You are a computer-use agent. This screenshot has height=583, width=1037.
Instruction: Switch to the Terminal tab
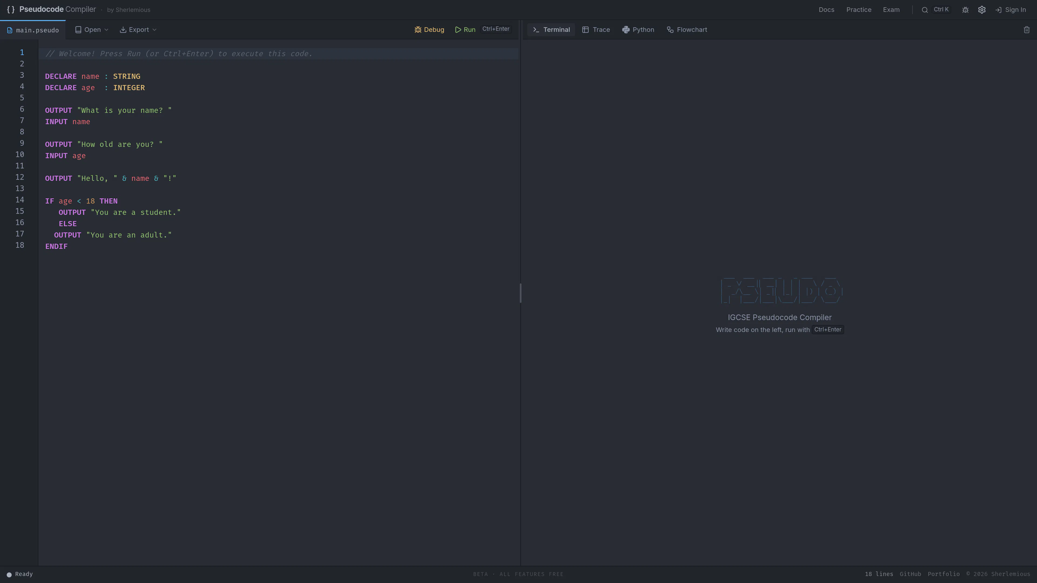pyautogui.click(x=551, y=30)
